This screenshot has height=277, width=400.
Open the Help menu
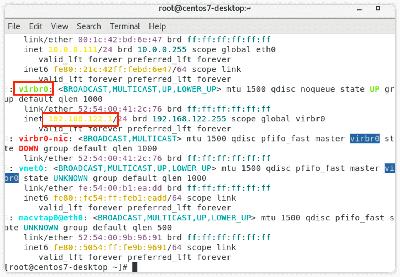click(157, 26)
